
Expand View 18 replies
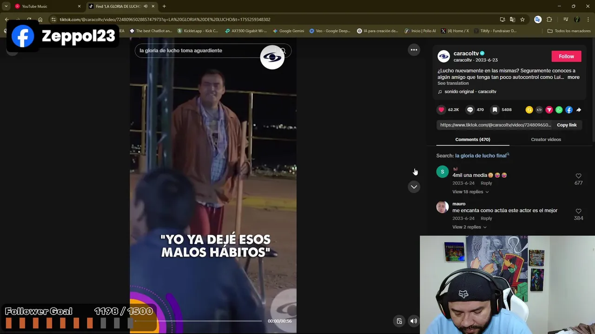tap(470, 192)
